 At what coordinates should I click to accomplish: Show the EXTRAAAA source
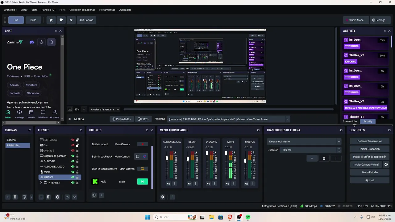tap(73, 140)
